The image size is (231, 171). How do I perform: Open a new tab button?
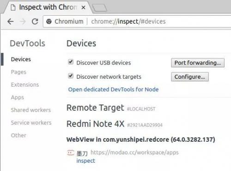click(99, 8)
